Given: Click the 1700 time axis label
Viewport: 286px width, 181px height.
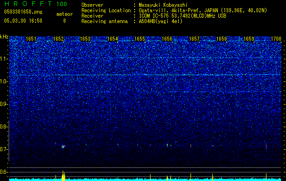Looking at the screenshot, I should pos(276,39).
